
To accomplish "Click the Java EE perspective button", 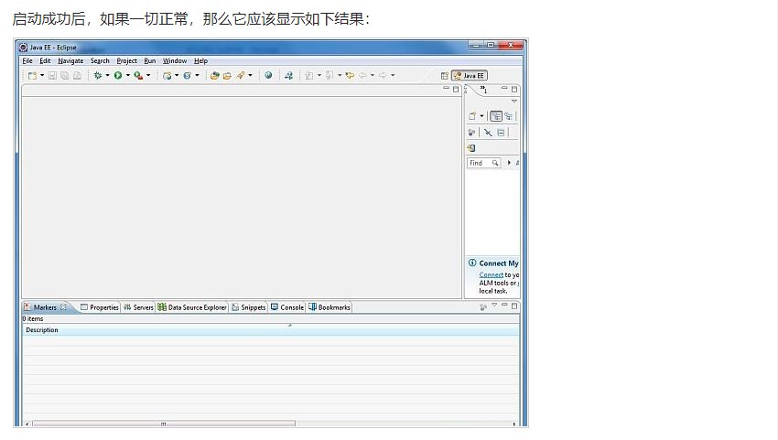I will click(x=470, y=76).
